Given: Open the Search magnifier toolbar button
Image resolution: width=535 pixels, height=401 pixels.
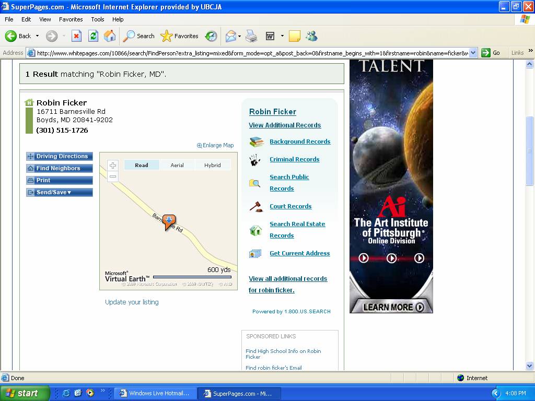Looking at the screenshot, I should click(138, 36).
